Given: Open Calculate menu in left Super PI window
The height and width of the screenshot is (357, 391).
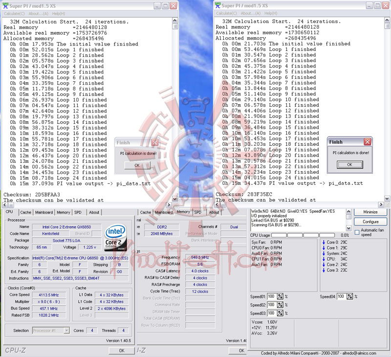Looking at the screenshot, I should pos(14,14).
